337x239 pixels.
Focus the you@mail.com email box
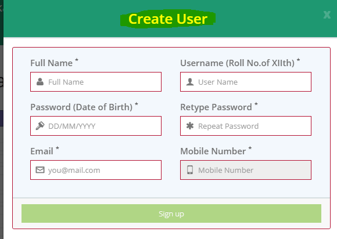(x=96, y=170)
